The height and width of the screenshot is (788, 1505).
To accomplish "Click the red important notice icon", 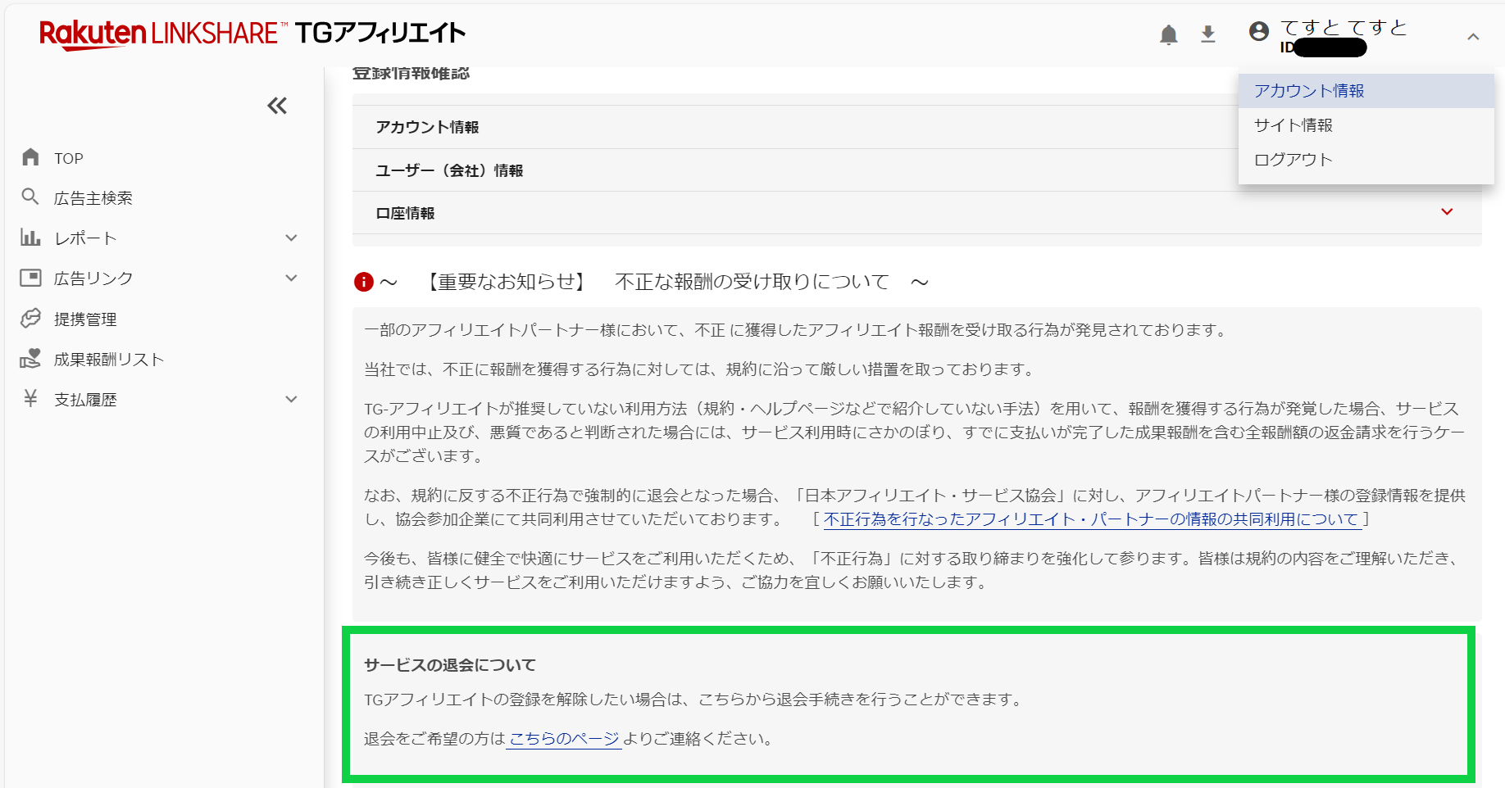I will [x=363, y=282].
